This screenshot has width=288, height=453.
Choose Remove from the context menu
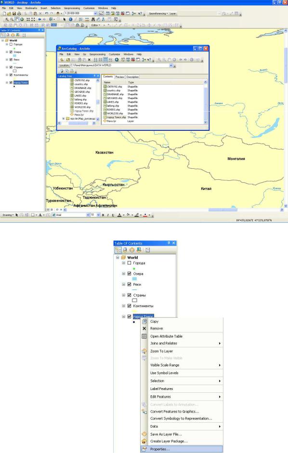coord(157,328)
